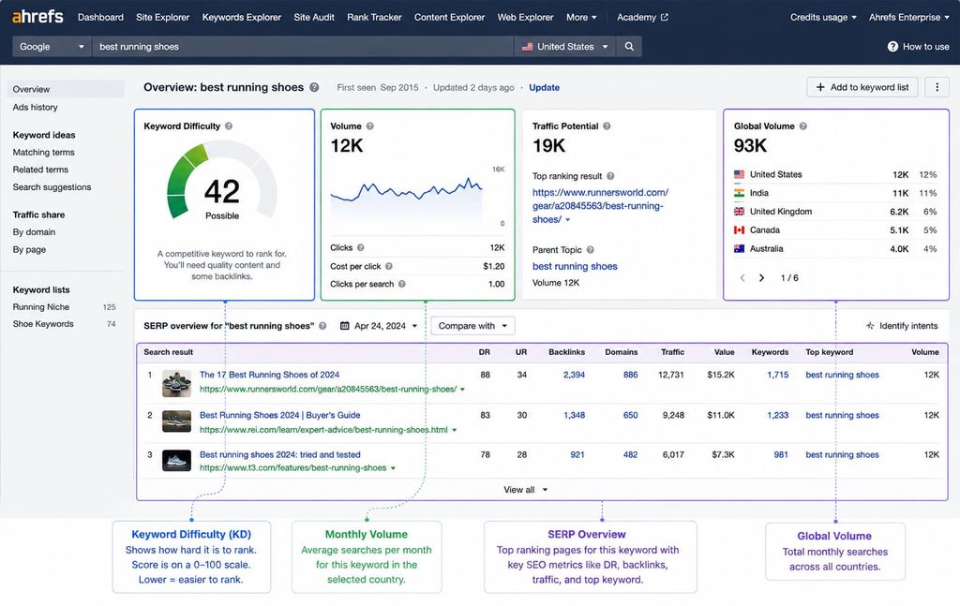The image size is (960, 606).
Task: Click the United States flag in Global Volume
Action: (739, 174)
